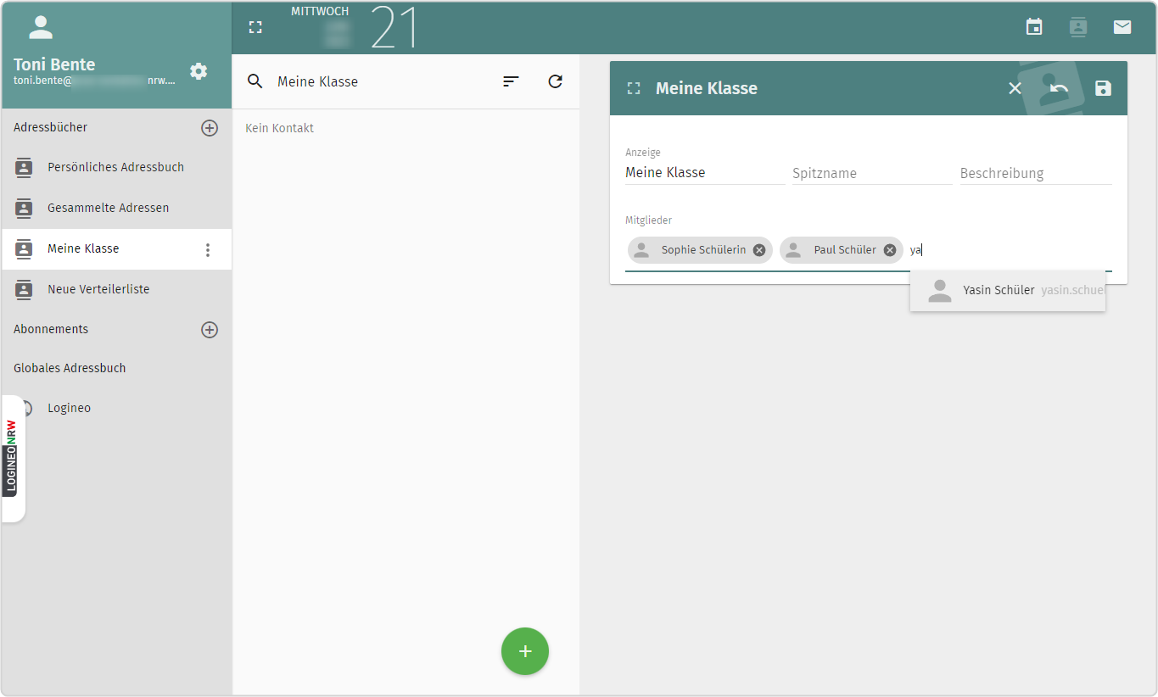Open Neue Verteilerliste

pyautogui.click(x=116, y=290)
